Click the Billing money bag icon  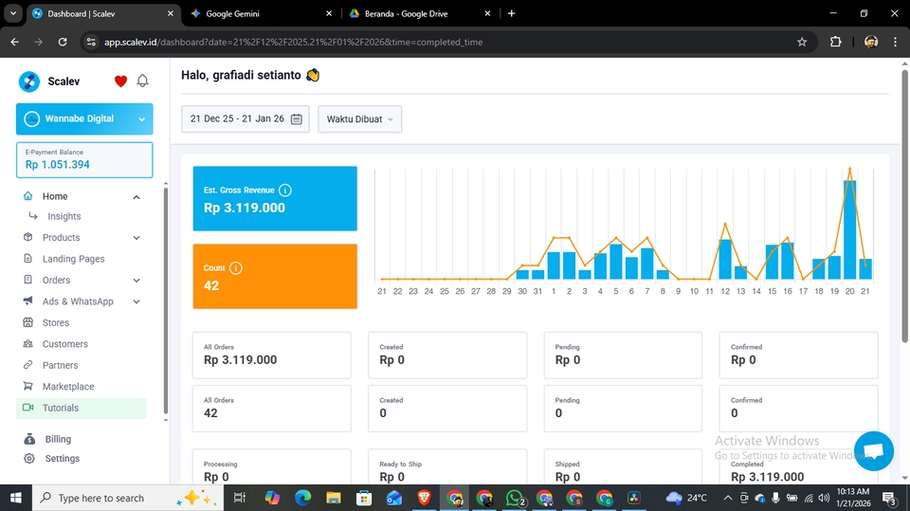pyautogui.click(x=29, y=439)
